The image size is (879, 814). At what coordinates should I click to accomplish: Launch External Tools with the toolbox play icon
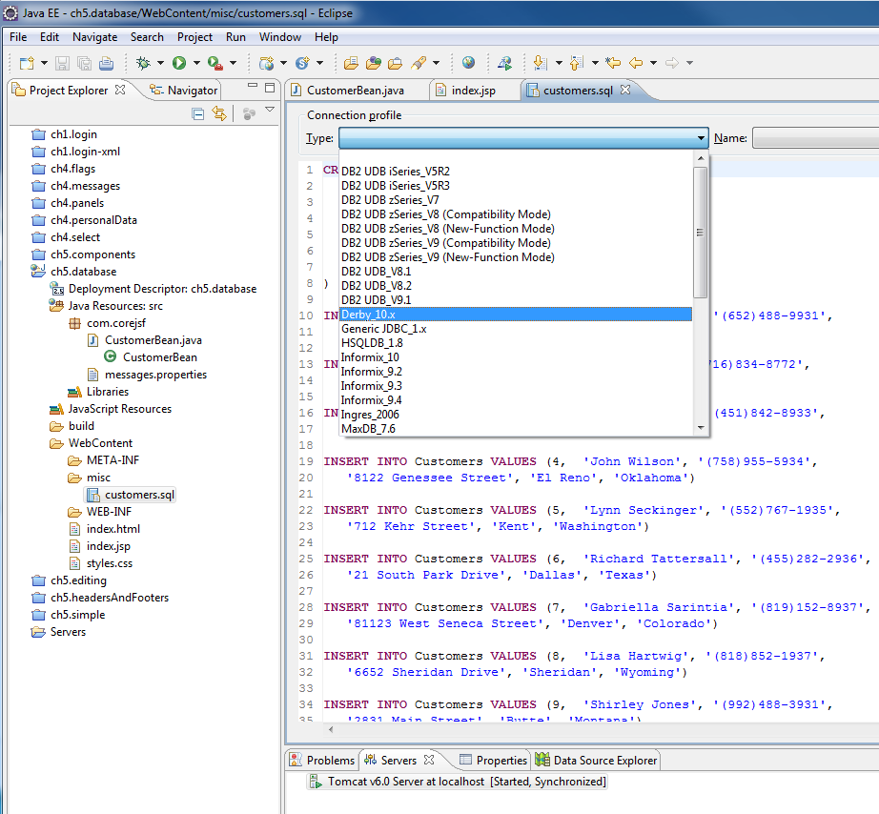[215, 63]
